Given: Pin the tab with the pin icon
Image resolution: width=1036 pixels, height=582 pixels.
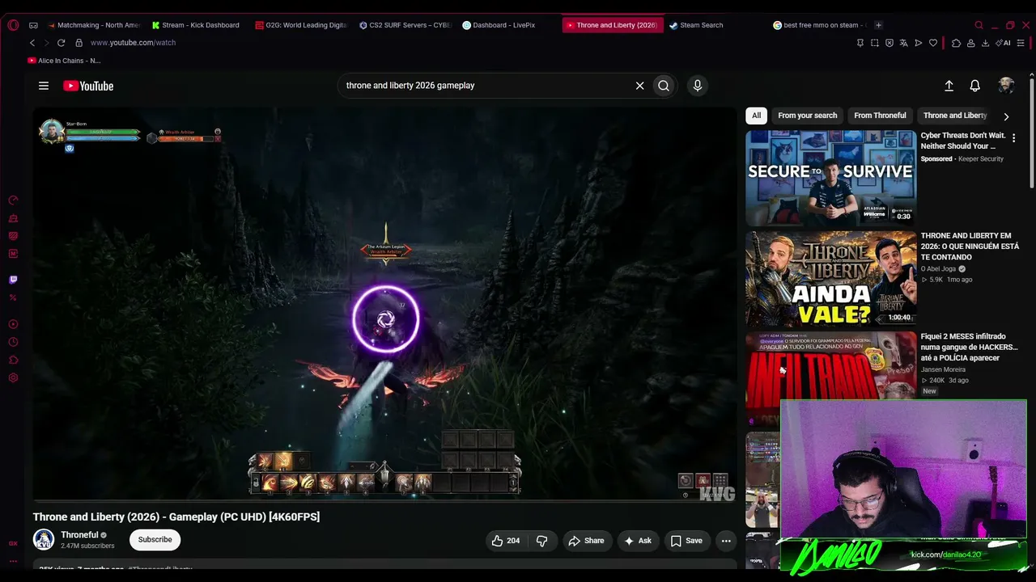Looking at the screenshot, I should tap(860, 43).
